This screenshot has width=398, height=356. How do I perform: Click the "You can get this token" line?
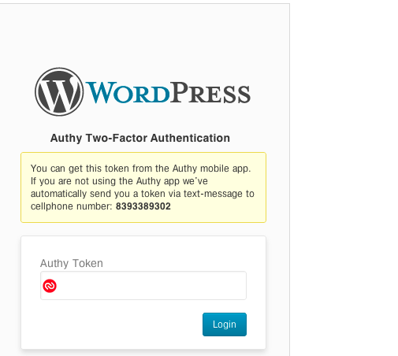[x=141, y=169]
